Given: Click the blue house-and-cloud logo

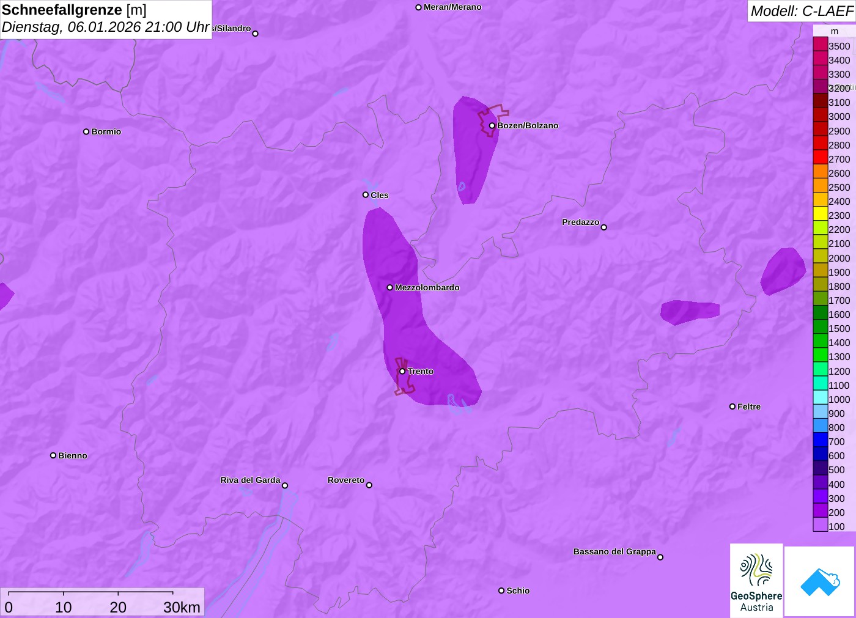Looking at the screenshot, I should click(820, 581).
